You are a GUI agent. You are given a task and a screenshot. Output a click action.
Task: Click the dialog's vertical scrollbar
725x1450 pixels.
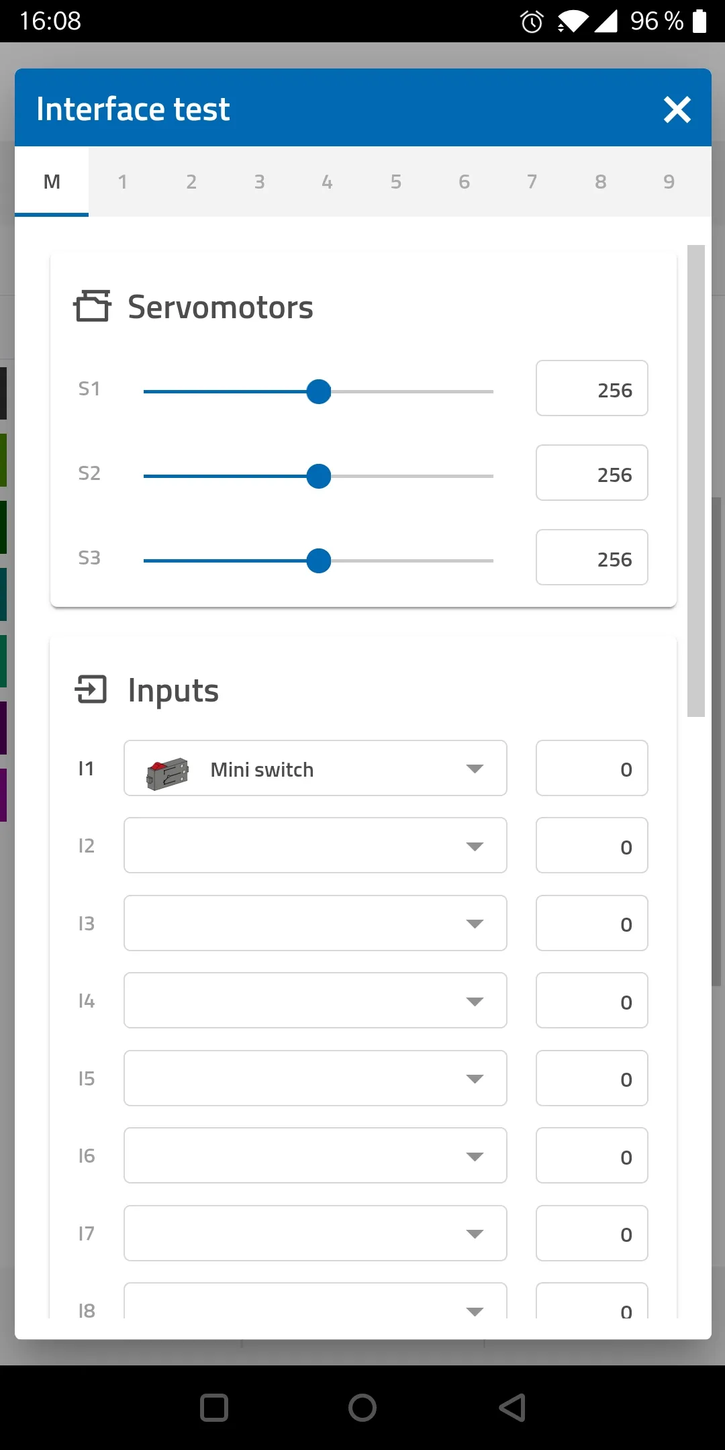coord(695,481)
